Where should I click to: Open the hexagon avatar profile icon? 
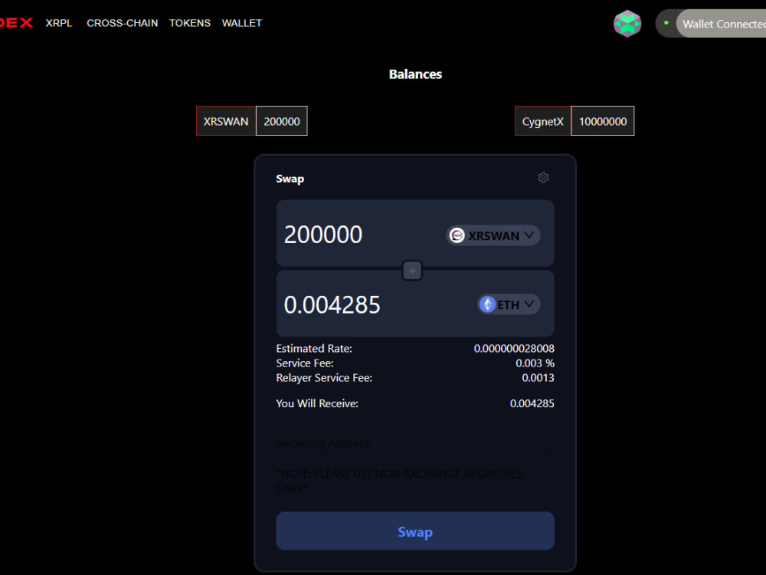click(x=627, y=24)
